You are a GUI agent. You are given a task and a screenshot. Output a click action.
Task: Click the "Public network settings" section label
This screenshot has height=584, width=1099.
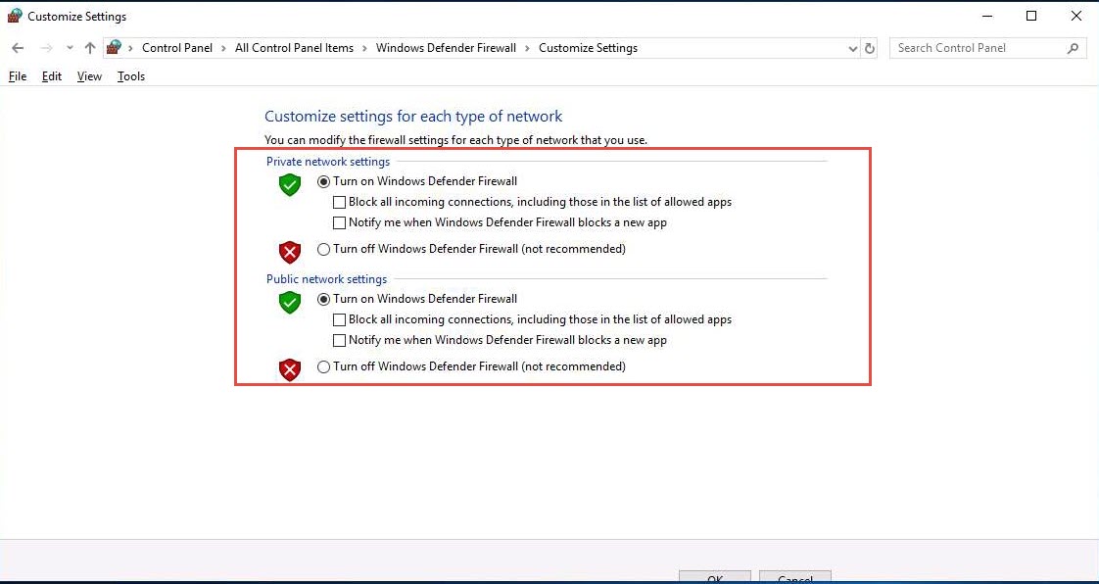point(326,279)
